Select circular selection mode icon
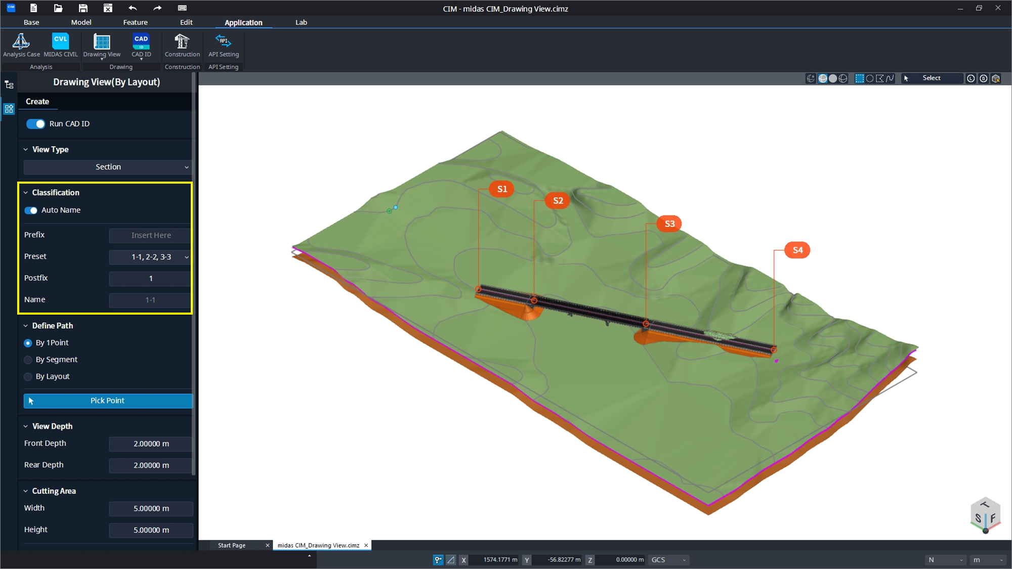Screen dimensions: 1012x569 click(x=870, y=78)
